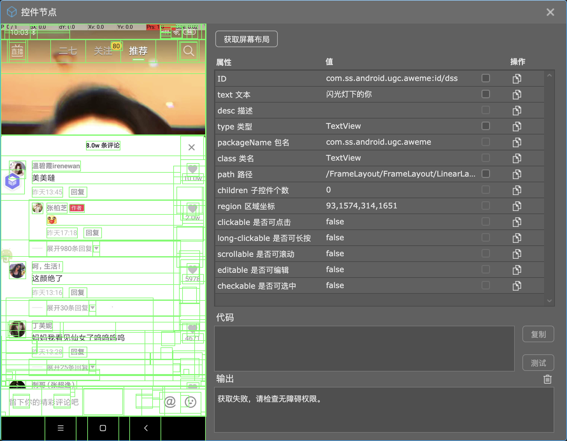Copy the region 区域坐标 value
567x441 pixels.
pyautogui.click(x=517, y=206)
